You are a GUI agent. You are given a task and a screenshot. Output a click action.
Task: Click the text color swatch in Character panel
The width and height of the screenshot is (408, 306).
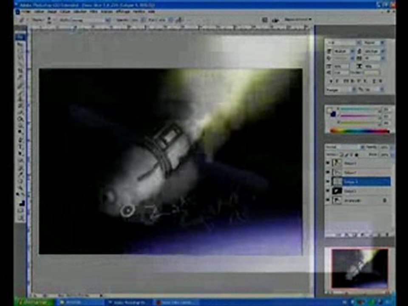click(372, 73)
